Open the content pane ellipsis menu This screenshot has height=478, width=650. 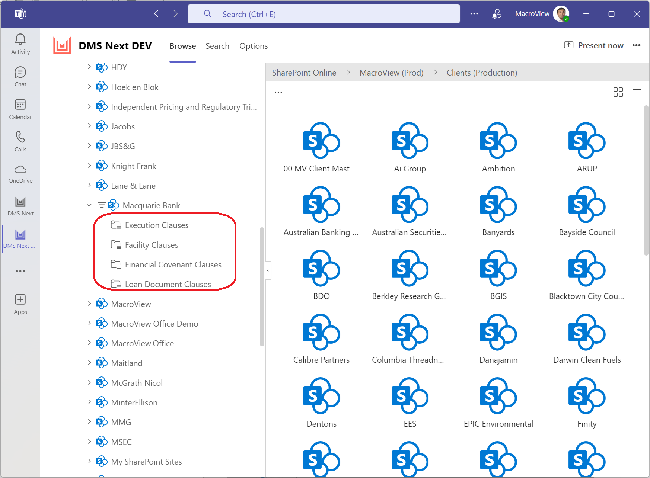coord(278,92)
